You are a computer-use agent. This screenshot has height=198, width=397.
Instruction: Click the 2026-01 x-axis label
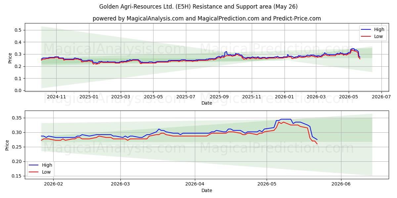(284, 97)
